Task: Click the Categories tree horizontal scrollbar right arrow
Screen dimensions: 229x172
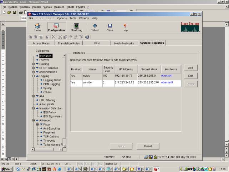Action: pyautogui.click(x=61, y=150)
